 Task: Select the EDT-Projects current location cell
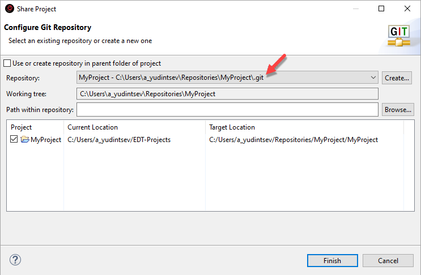(x=119, y=140)
